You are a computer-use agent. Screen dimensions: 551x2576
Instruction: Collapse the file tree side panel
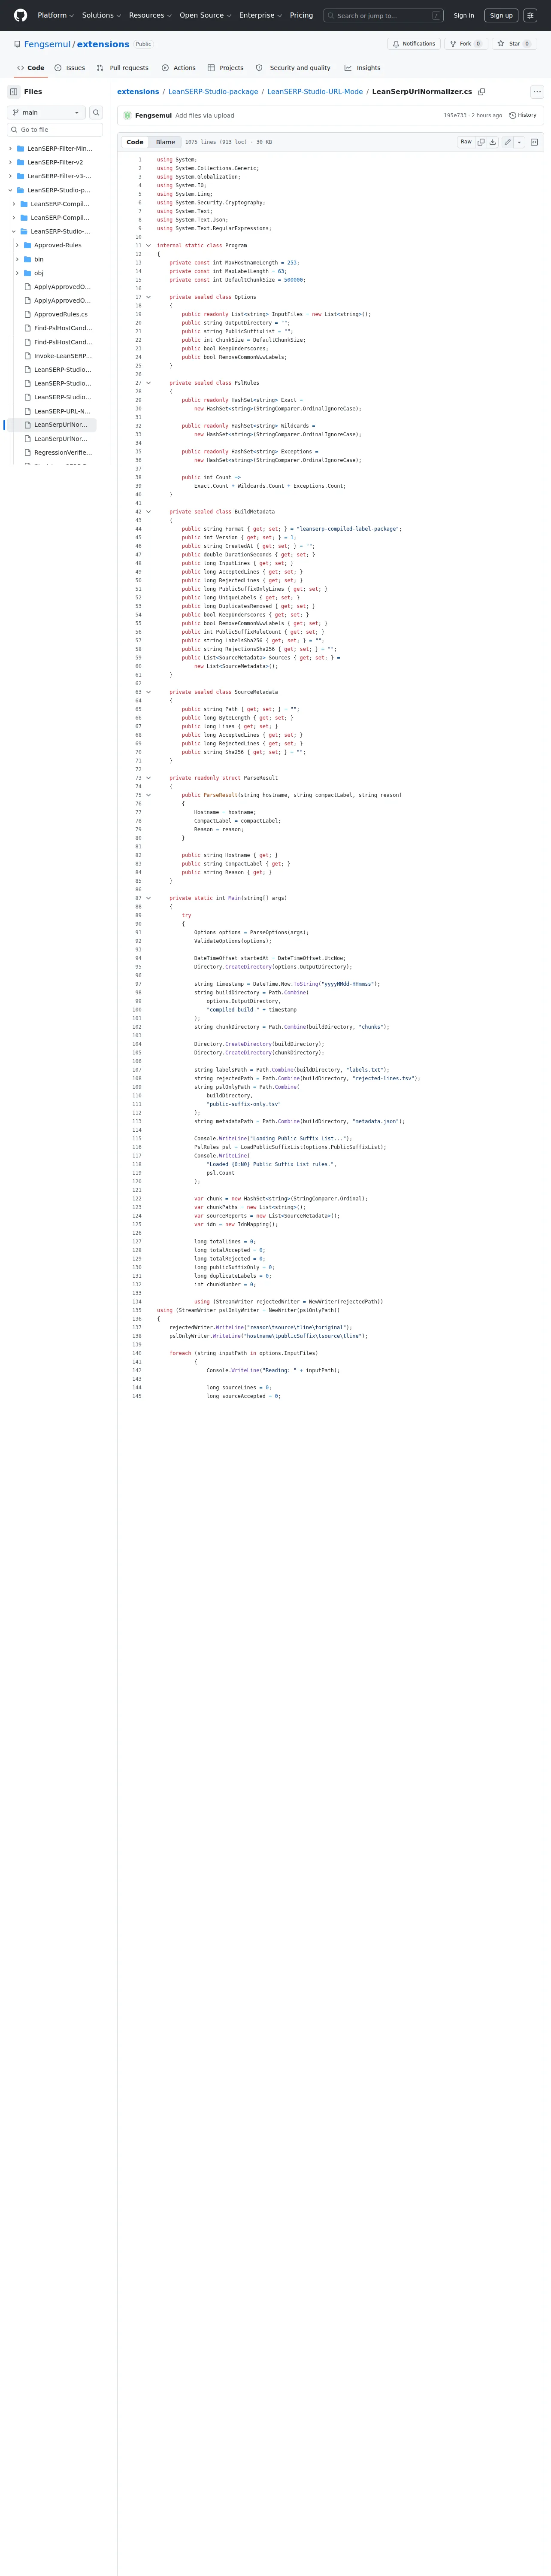(x=14, y=91)
